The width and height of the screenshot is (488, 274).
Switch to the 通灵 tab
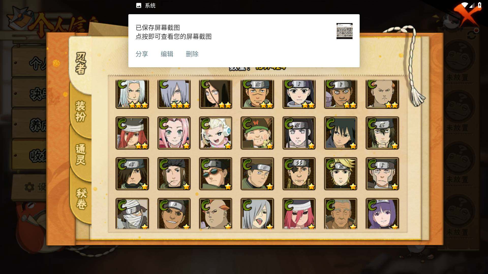(x=81, y=155)
